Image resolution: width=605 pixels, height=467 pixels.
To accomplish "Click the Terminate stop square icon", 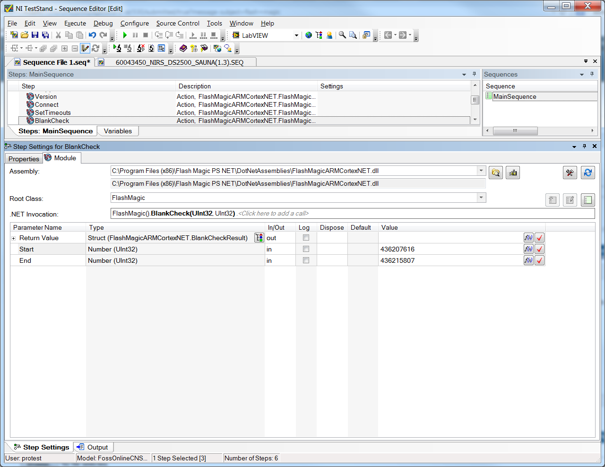I will pos(146,35).
